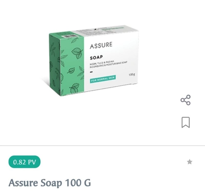Tap the large leaf drawing beside ASSURE
This screenshot has height=191, width=205.
coord(77,53)
